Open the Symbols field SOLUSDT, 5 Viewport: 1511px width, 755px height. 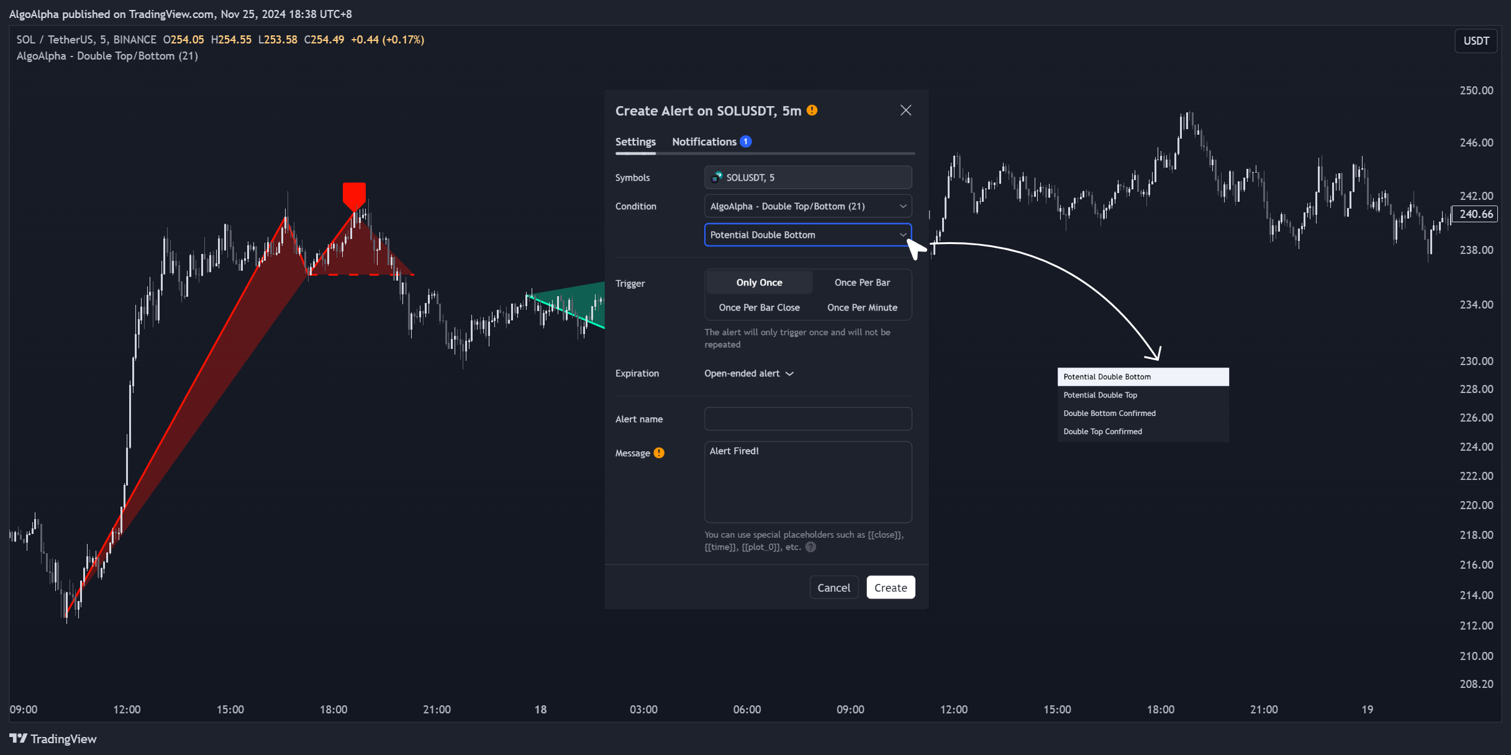(808, 177)
